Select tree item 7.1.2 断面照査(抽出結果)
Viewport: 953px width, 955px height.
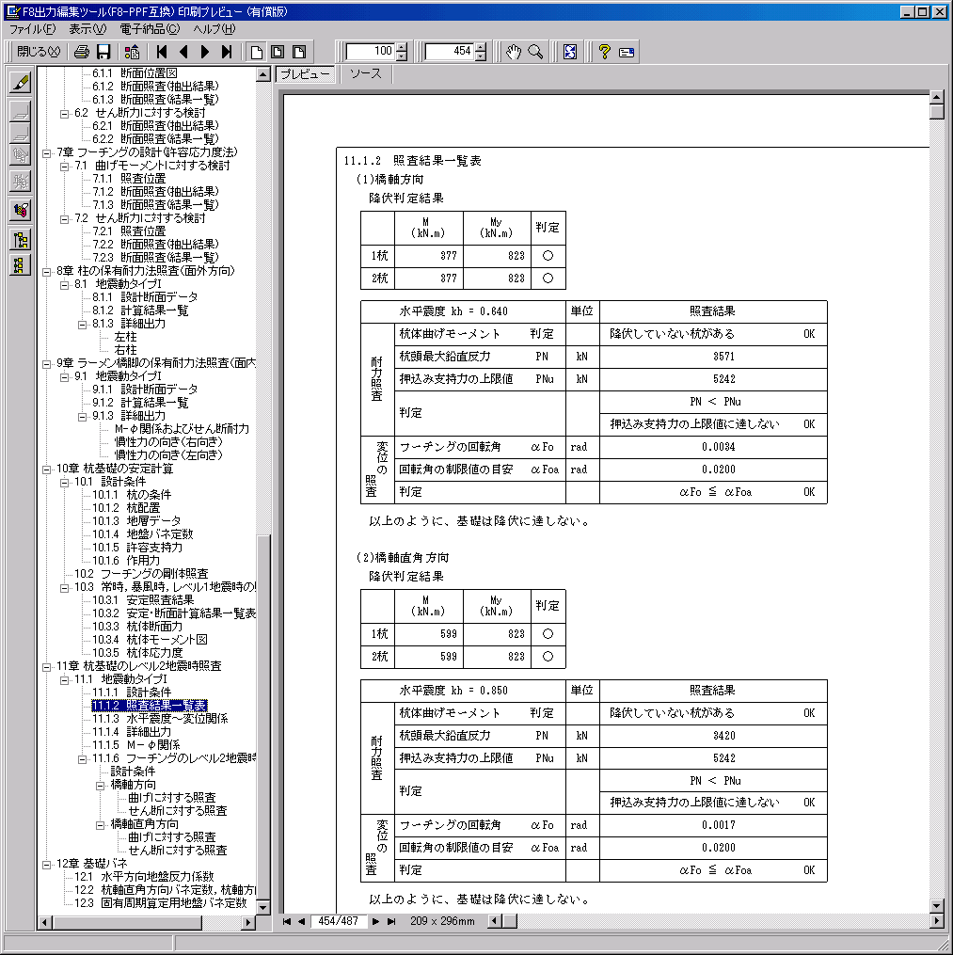pos(155,192)
